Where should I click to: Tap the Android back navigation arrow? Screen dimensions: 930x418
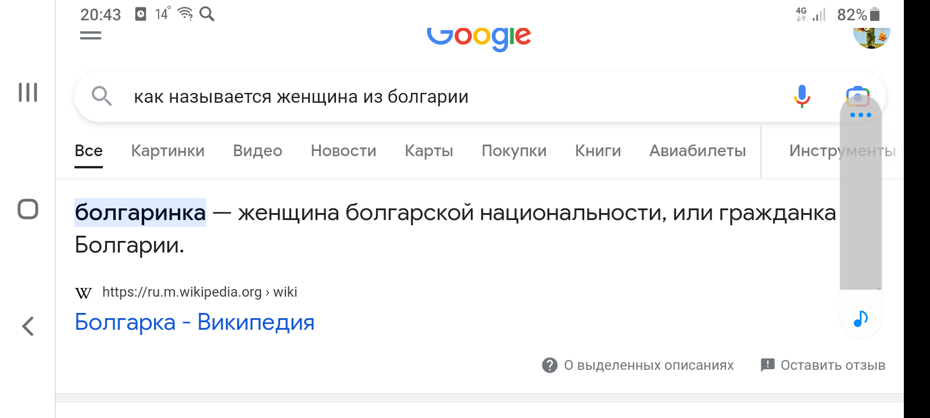pyautogui.click(x=28, y=326)
